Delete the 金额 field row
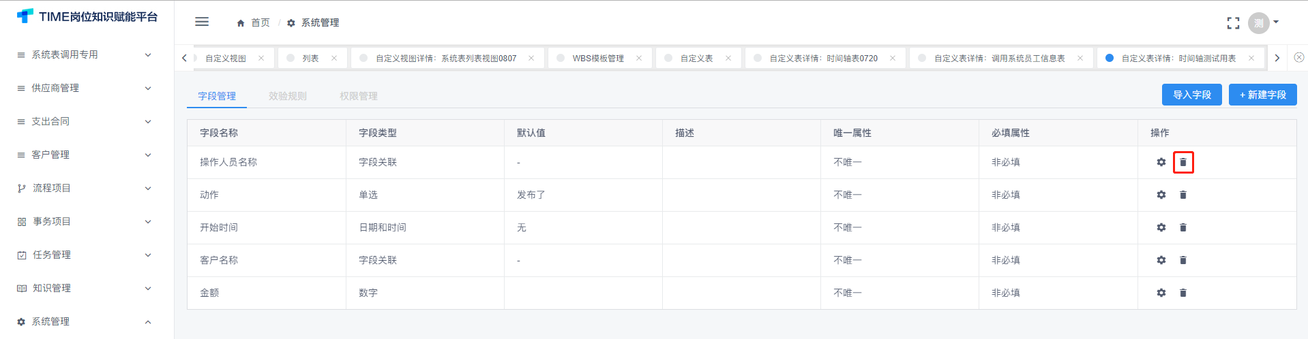This screenshot has width=1308, height=339. click(1183, 293)
